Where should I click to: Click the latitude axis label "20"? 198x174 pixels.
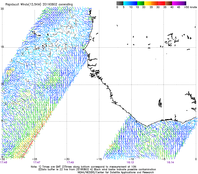[2, 9]
